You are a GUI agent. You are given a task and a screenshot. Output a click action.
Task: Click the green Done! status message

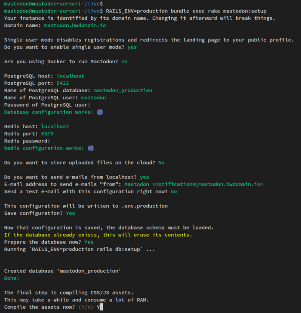click(x=12, y=278)
